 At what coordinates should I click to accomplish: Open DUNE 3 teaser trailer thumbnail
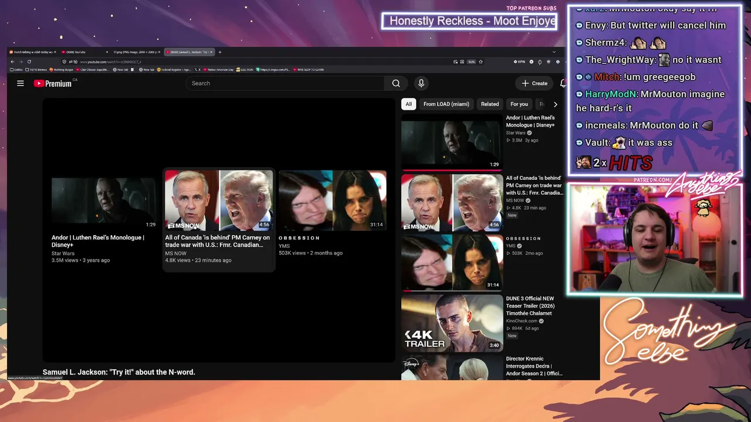tap(452, 323)
